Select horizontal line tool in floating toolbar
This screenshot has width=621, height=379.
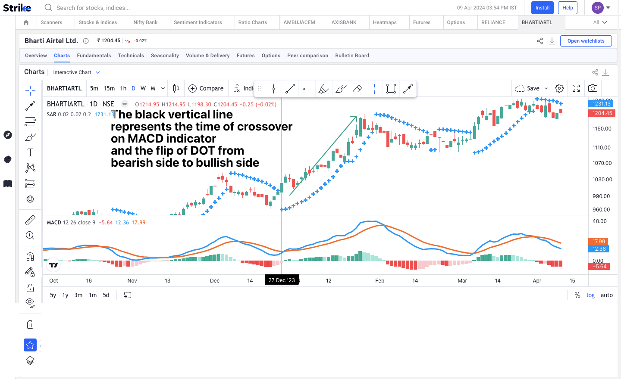coord(307,89)
